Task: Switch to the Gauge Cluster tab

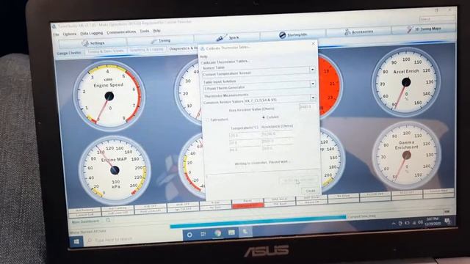Action: tap(69, 53)
